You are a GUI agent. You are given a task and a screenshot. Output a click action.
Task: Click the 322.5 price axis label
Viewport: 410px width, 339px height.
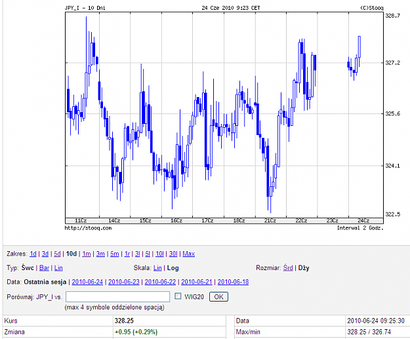pos(392,214)
